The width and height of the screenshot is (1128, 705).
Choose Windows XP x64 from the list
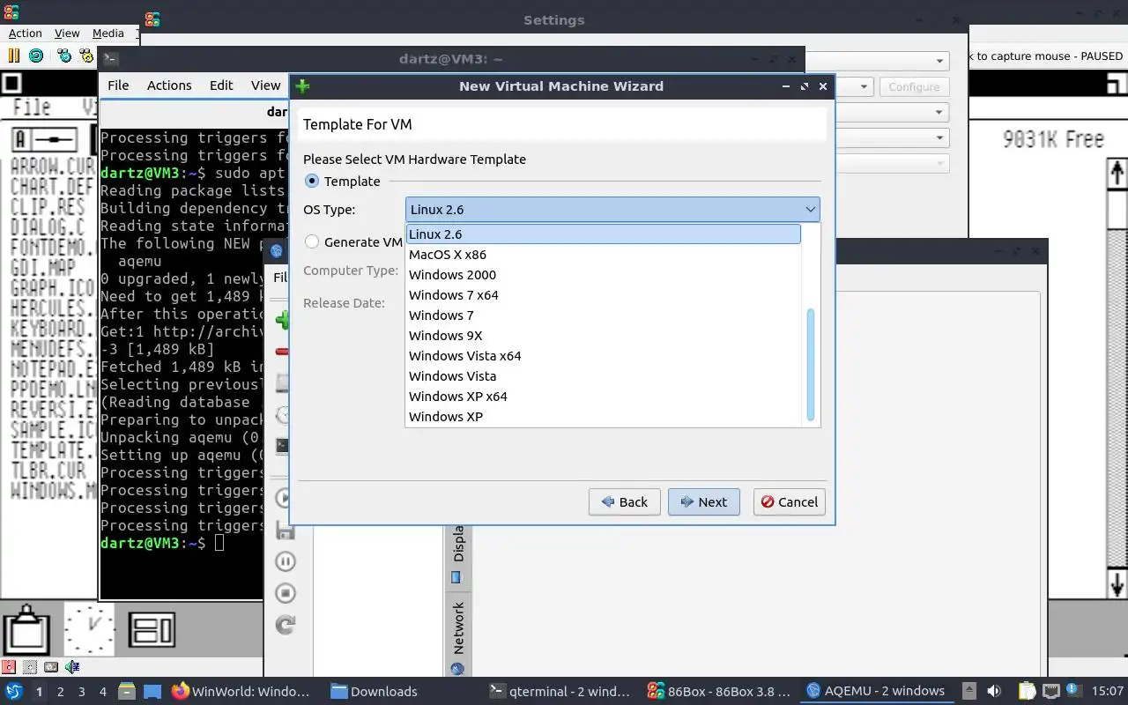click(604, 397)
